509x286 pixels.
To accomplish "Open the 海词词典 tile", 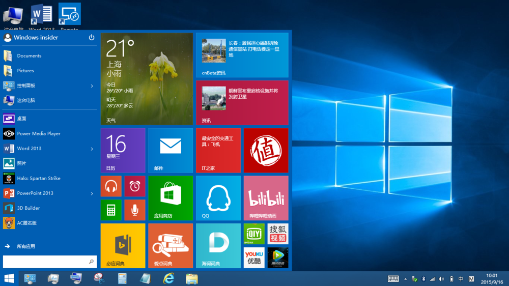I will tap(218, 246).
